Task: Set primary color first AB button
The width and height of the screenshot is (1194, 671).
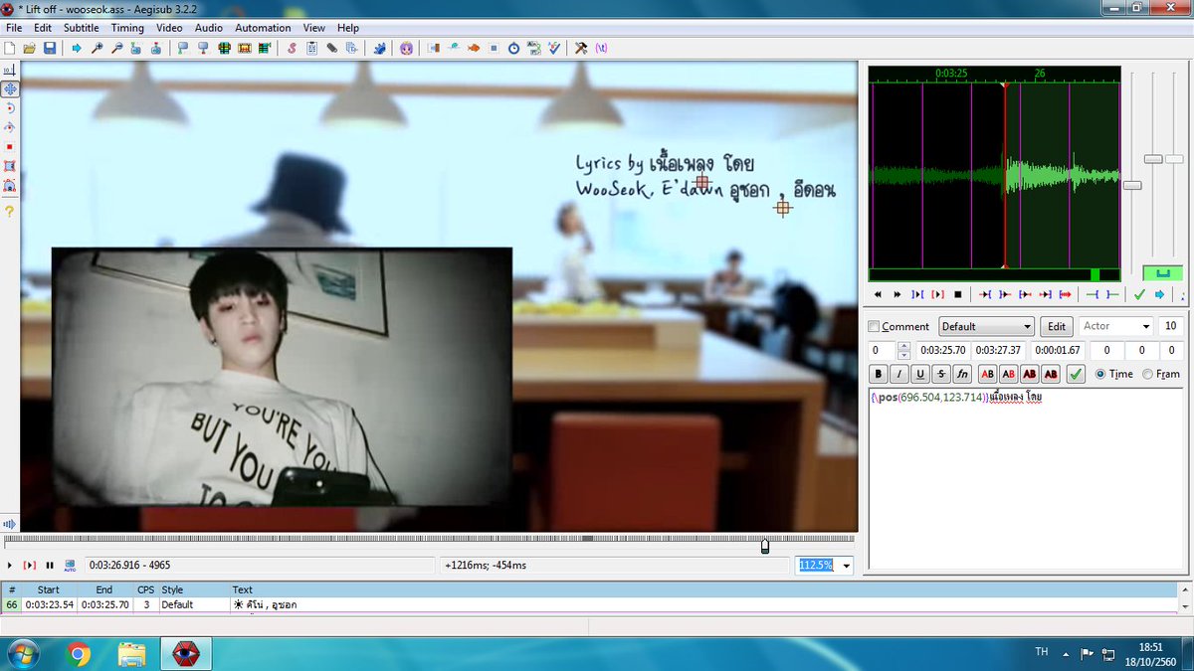Action: pos(987,375)
